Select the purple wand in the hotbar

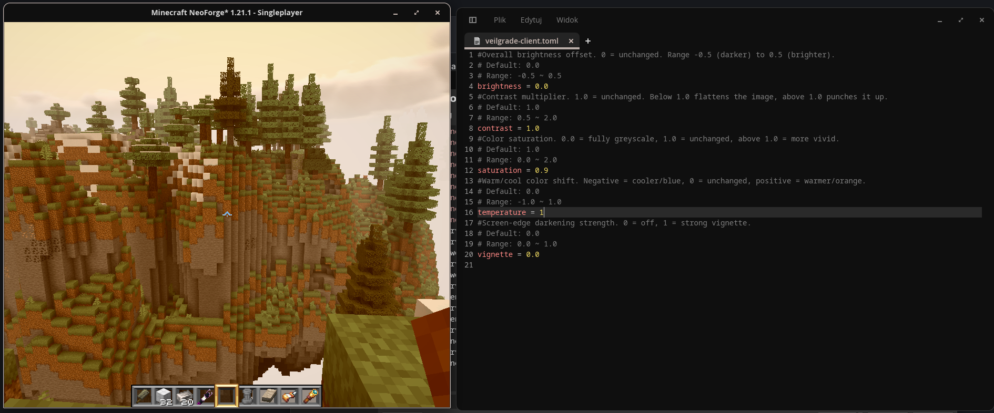pyautogui.click(x=206, y=396)
